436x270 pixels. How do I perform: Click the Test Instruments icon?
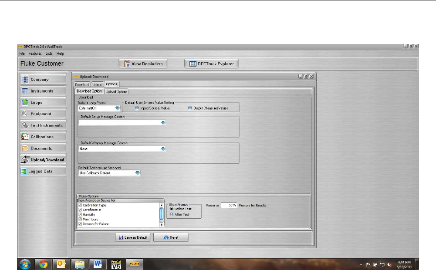coord(25,125)
